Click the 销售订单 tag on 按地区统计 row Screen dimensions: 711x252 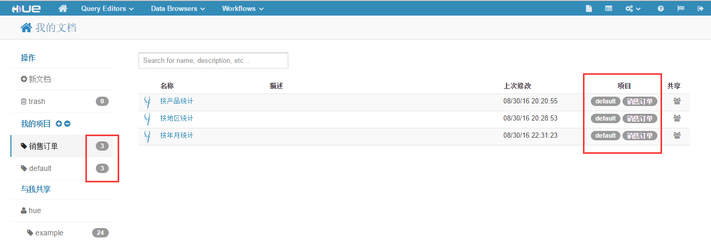[640, 118]
